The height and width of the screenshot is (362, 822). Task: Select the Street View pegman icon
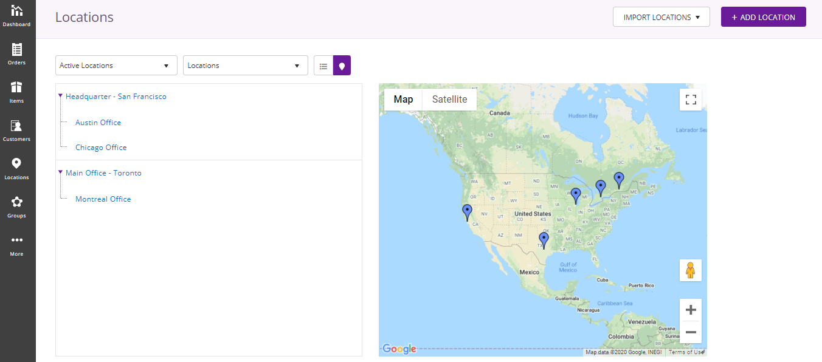point(691,270)
